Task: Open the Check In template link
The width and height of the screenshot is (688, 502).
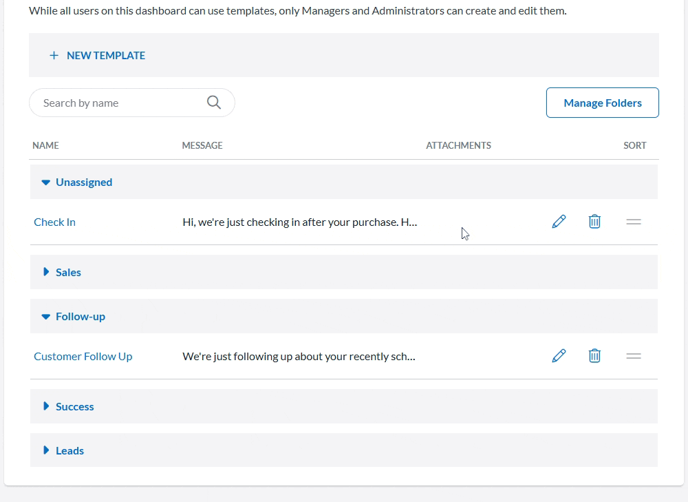Action: point(54,222)
